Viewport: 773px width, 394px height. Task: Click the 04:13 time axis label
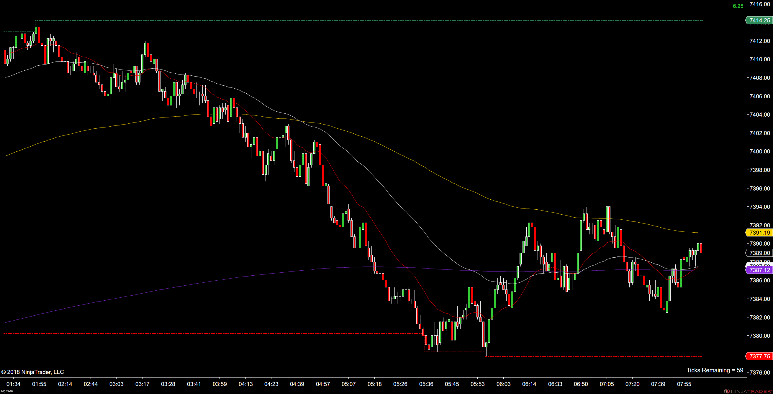tap(245, 384)
